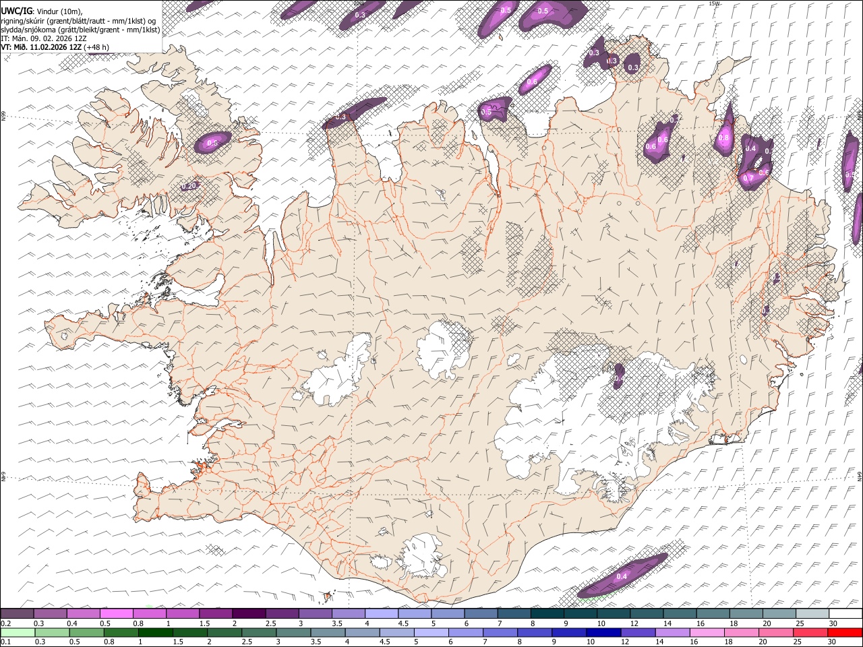The image size is (863, 647).
Task: Click the 'IT: Mán. 09. 02. 2026 12Z' line
Action: click(x=44, y=38)
